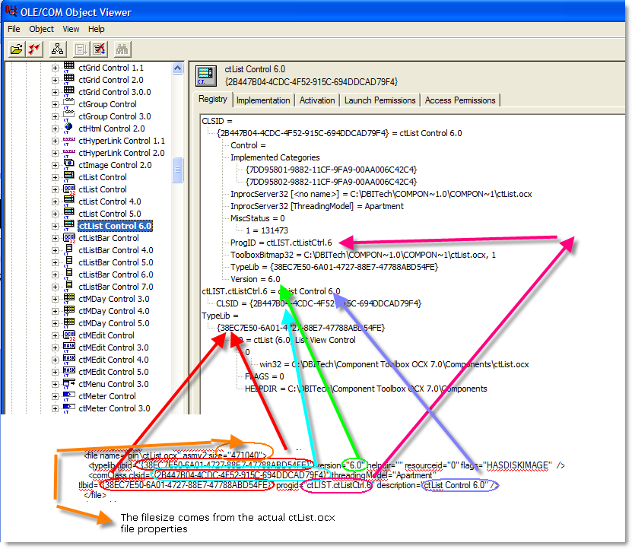Switch to the Access Permissions tab
This screenshot has height=549, width=632.
[x=460, y=100]
